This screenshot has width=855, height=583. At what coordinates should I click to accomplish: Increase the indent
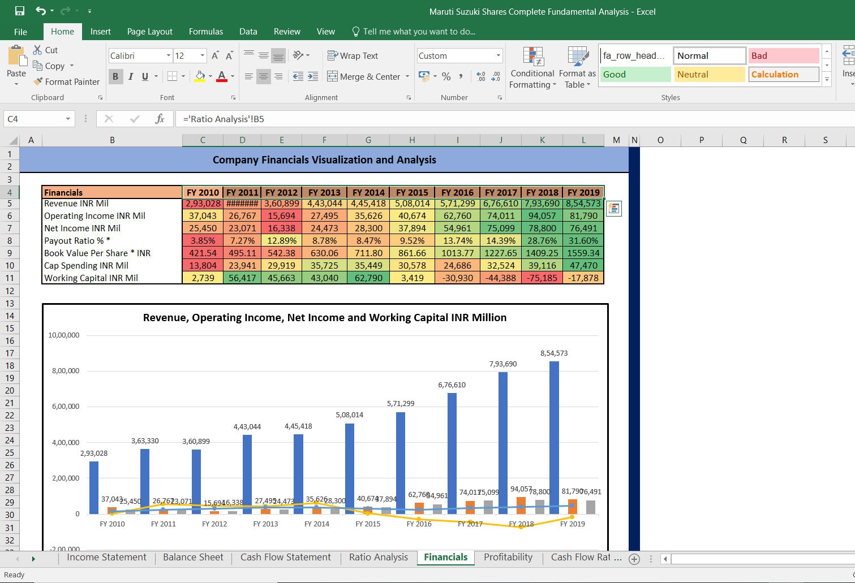pos(313,76)
